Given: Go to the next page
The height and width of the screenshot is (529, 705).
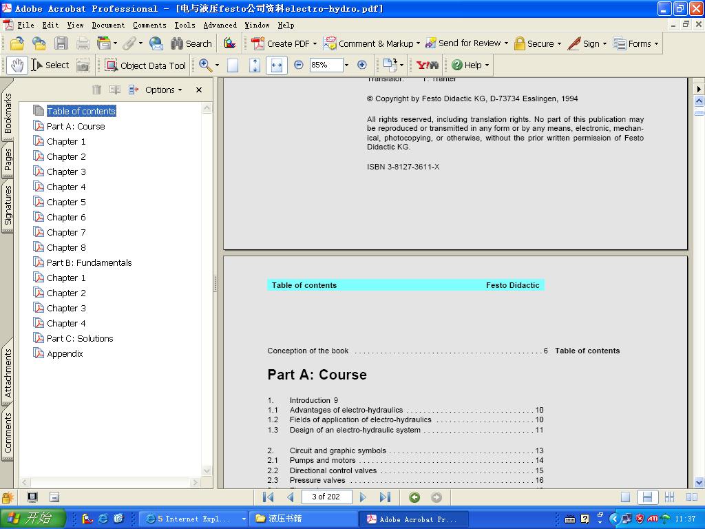Looking at the screenshot, I should 363,497.
